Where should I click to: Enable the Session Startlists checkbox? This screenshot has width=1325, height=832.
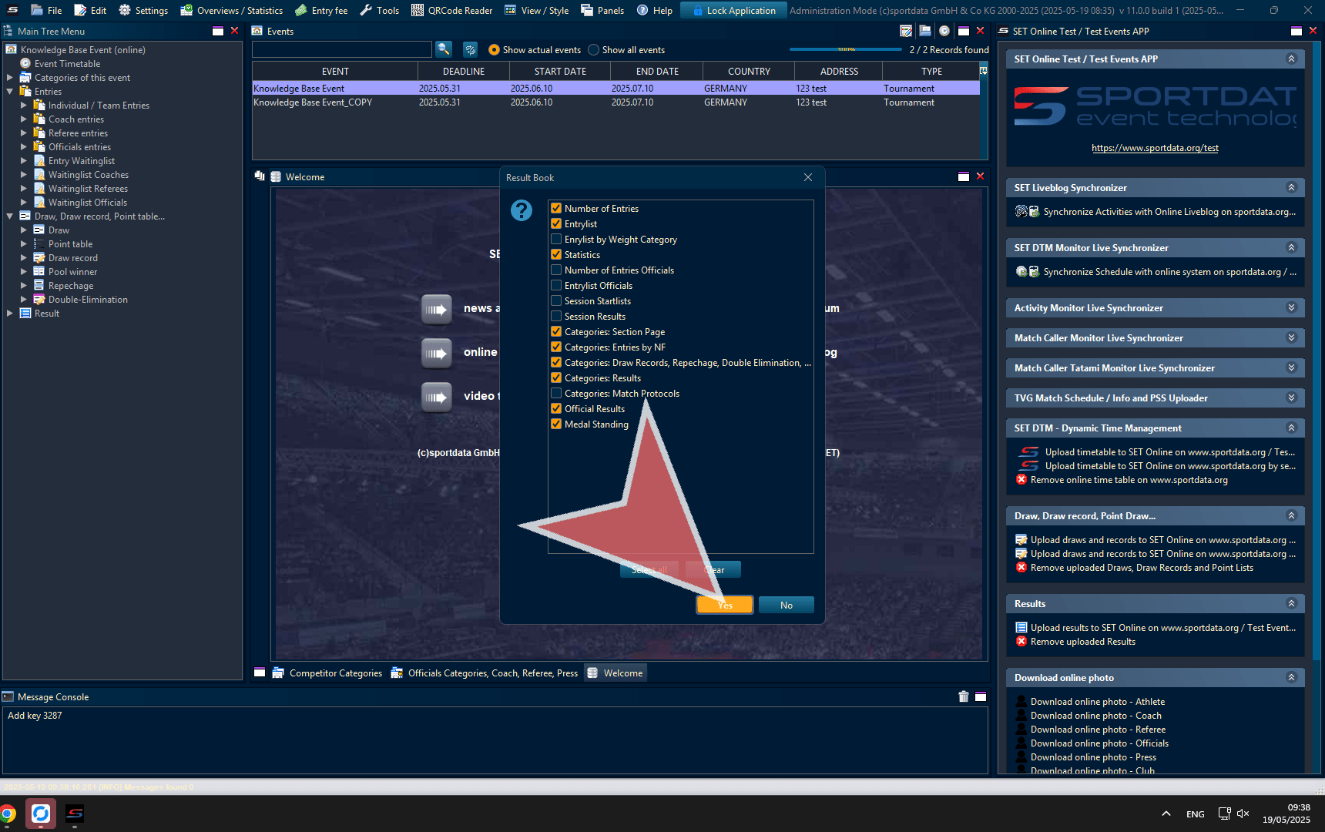coord(556,300)
